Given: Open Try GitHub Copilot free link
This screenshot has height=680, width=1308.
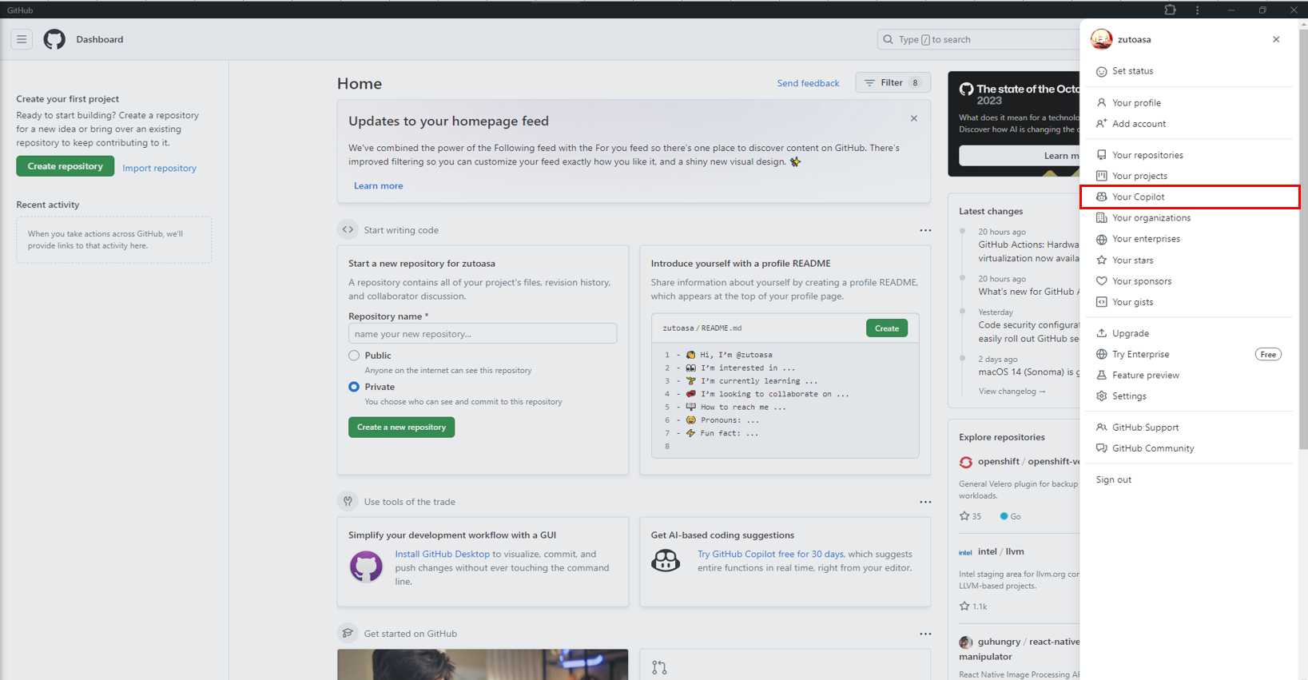Looking at the screenshot, I should (770, 555).
